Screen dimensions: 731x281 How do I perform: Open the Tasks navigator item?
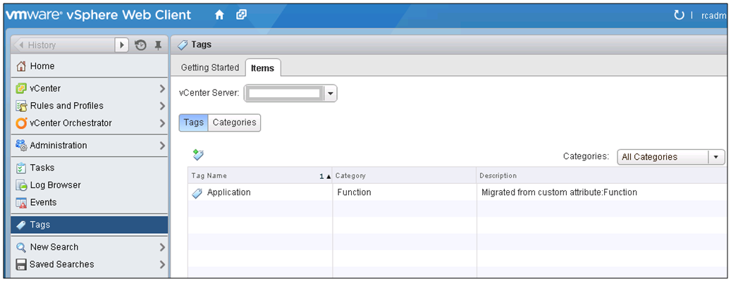(x=90, y=168)
